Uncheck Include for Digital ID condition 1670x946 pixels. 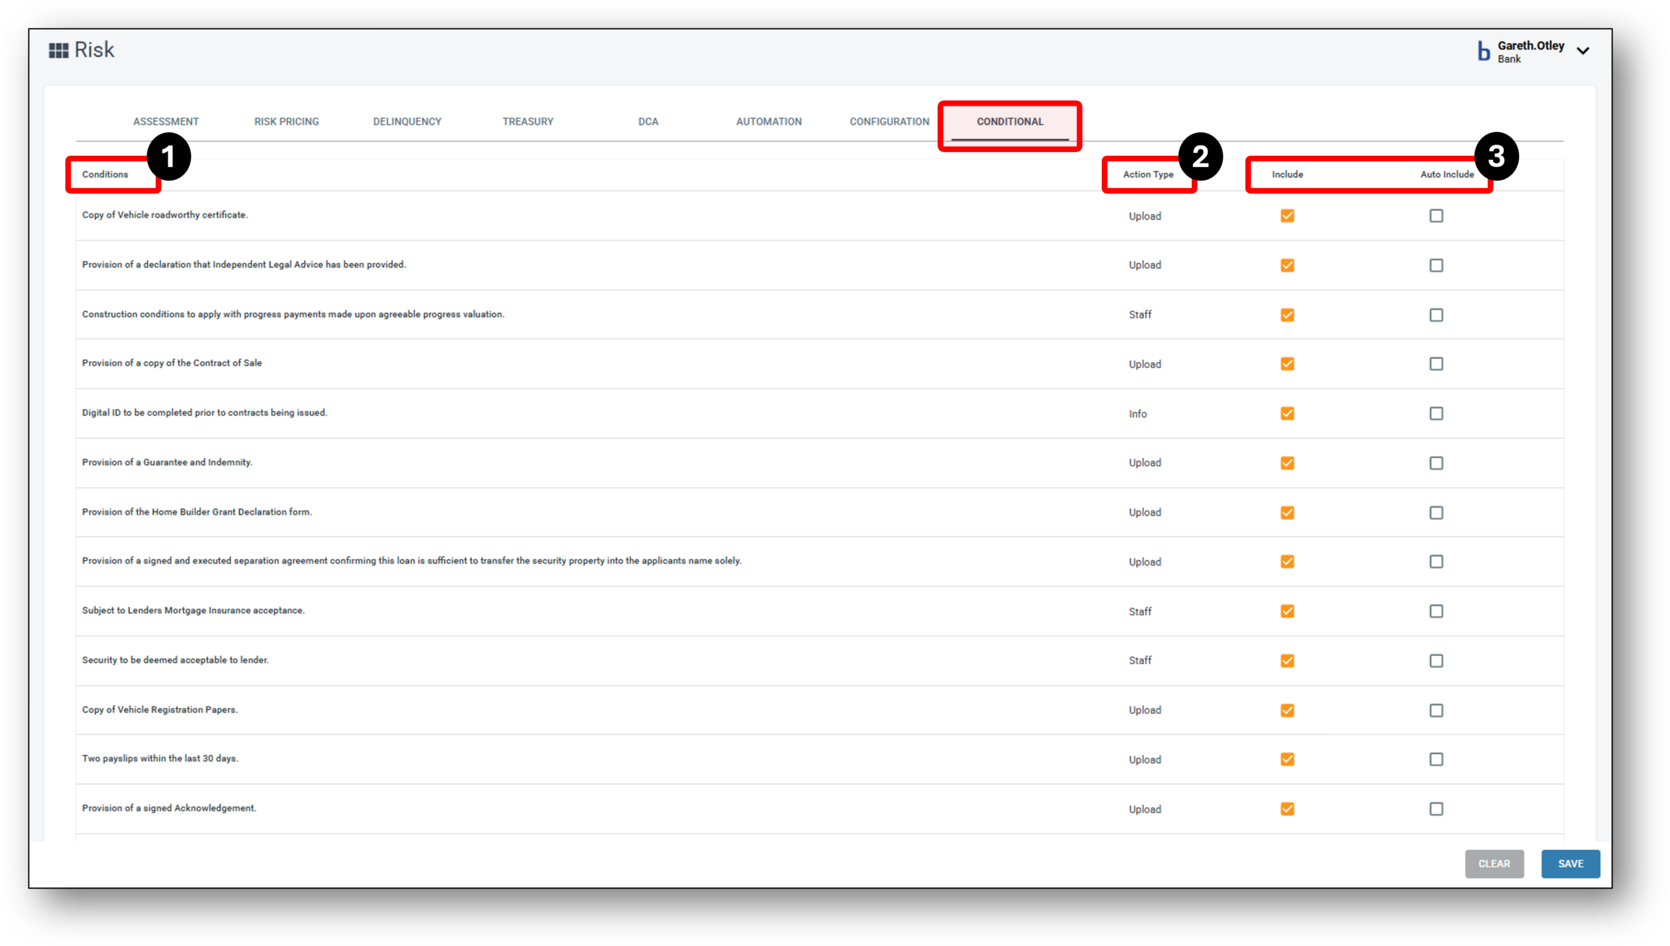(x=1287, y=414)
